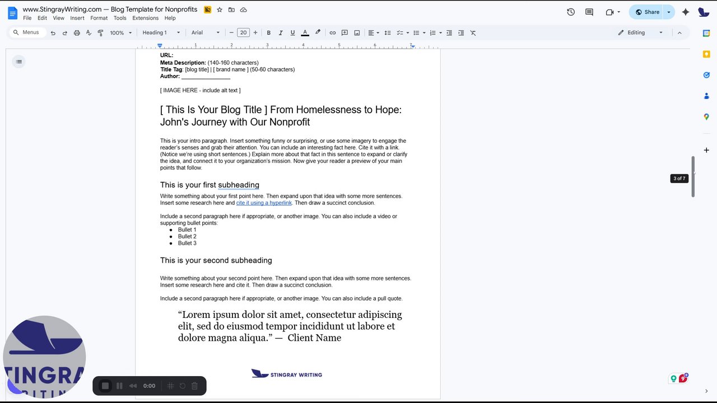Screen dimensions: 717x403
Task: Click the font size 20 field
Action: (x=243, y=33)
